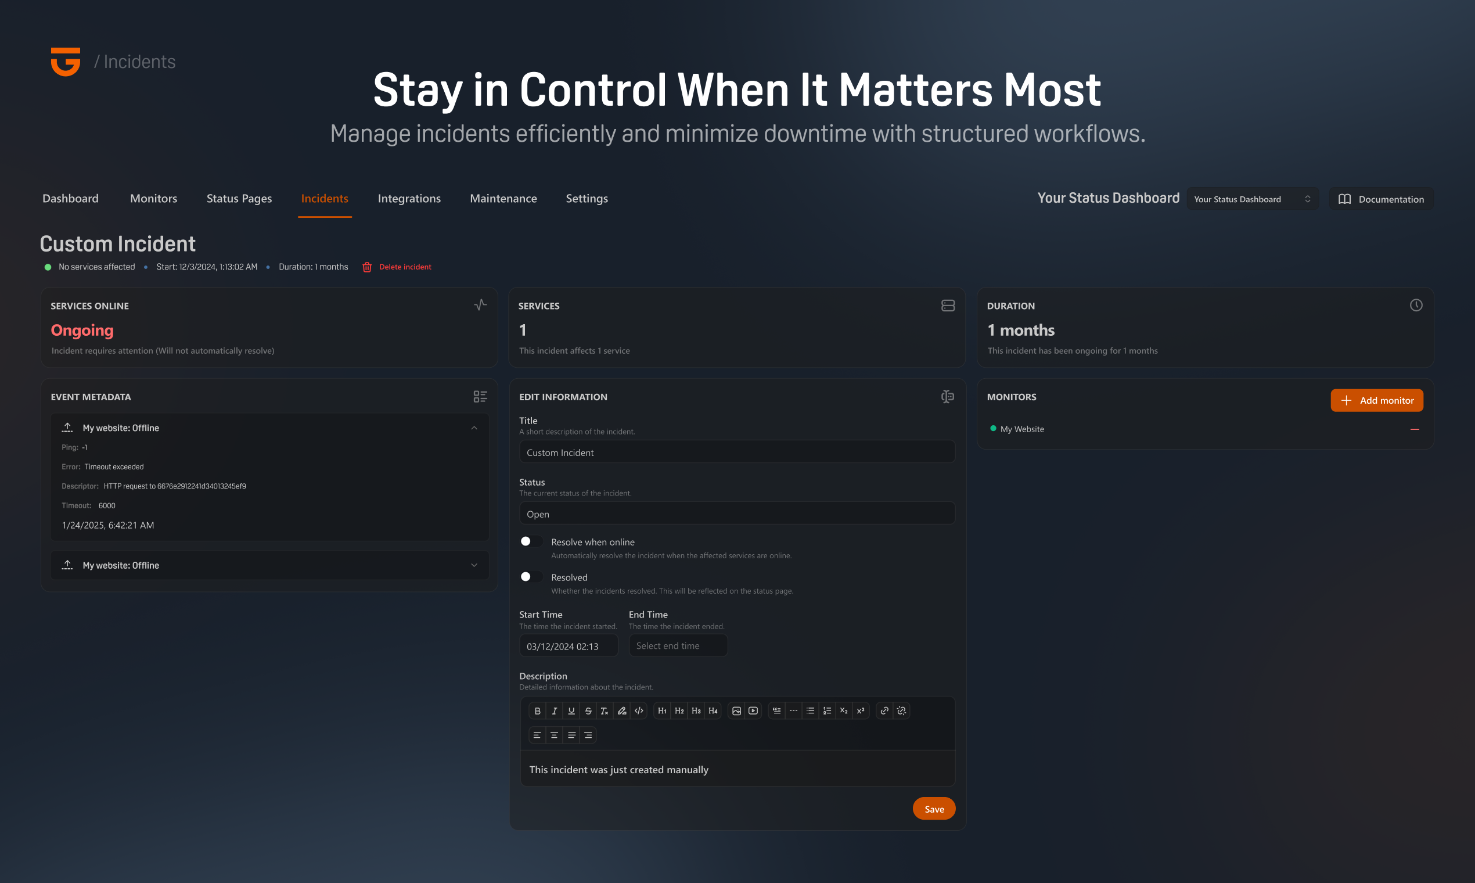Screen dimensions: 1475x883
Task: Apply H2 heading in editor toolbar
Action: 679,710
